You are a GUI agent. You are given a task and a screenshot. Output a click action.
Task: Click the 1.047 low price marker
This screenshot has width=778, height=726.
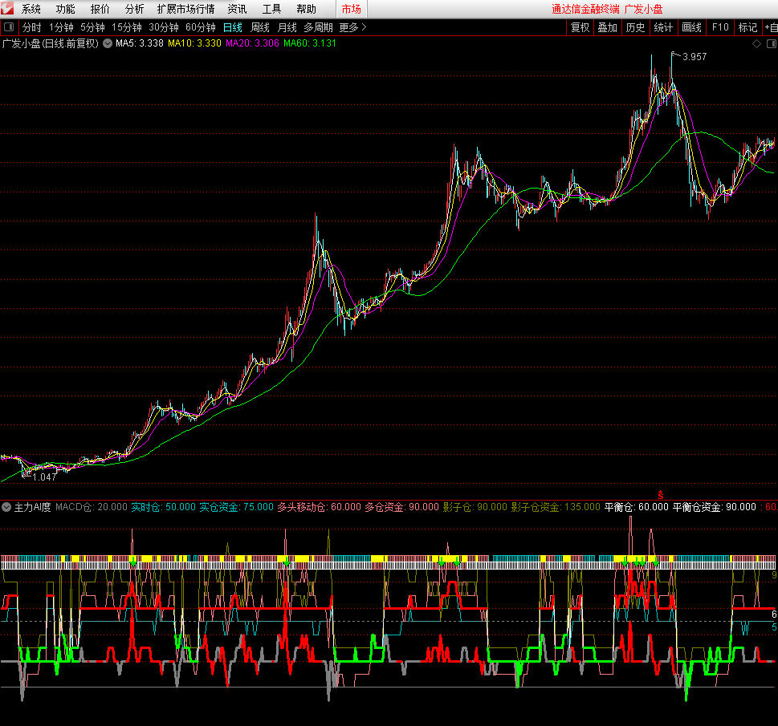pos(44,477)
